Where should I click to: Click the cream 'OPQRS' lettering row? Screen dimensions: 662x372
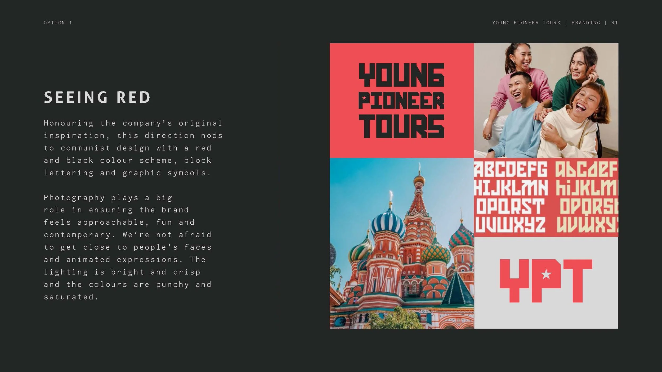point(589,206)
